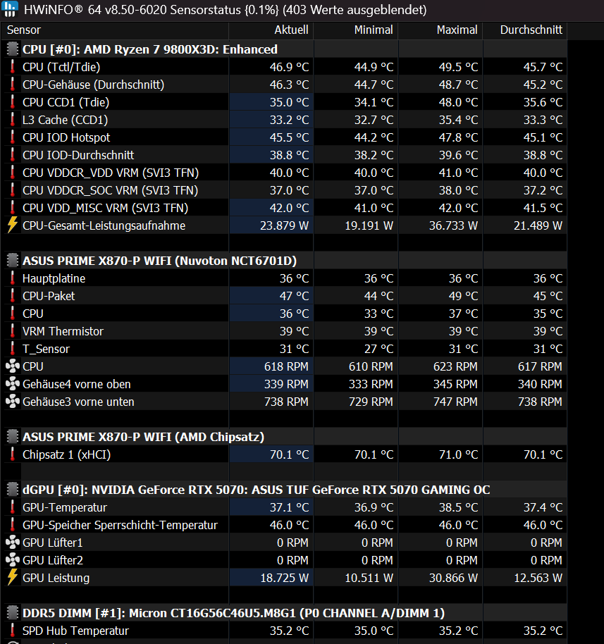Click fan icon beside GPU Lüfter2
This screenshot has height=644, width=604.
pos(13,560)
